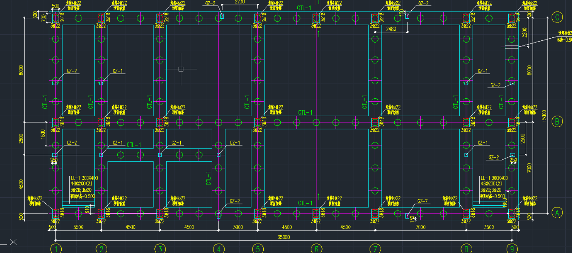Select grid axis bubble 8

tap(466, 249)
